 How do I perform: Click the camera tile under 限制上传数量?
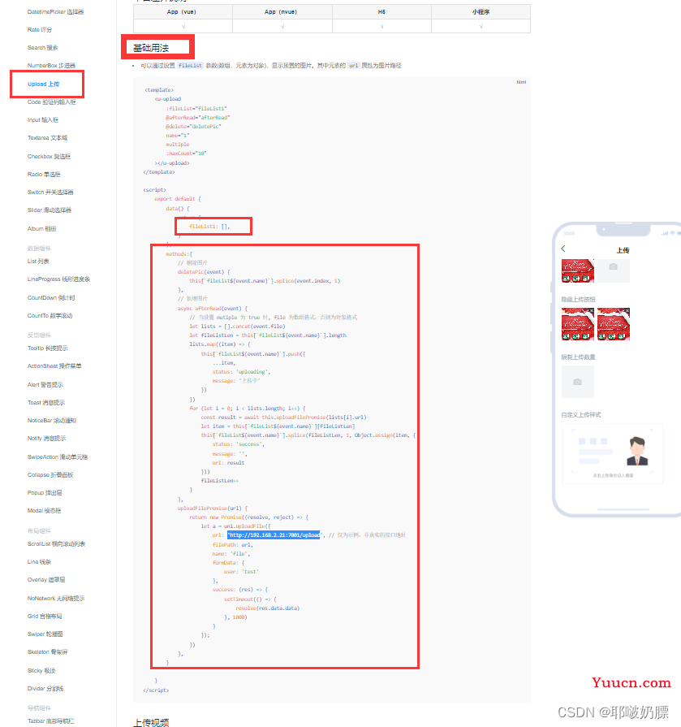[x=578, y=382]
